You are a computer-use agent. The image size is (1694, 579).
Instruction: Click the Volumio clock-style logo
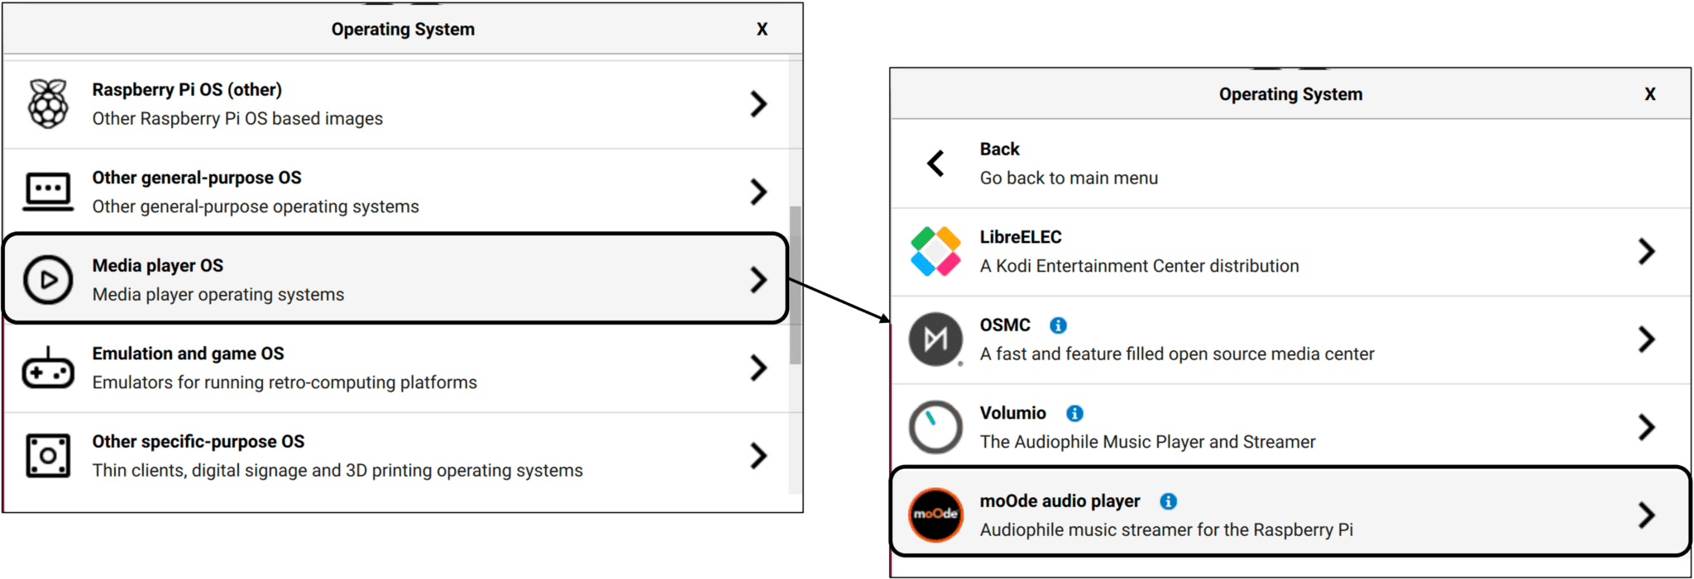click(x=935, y=427)
